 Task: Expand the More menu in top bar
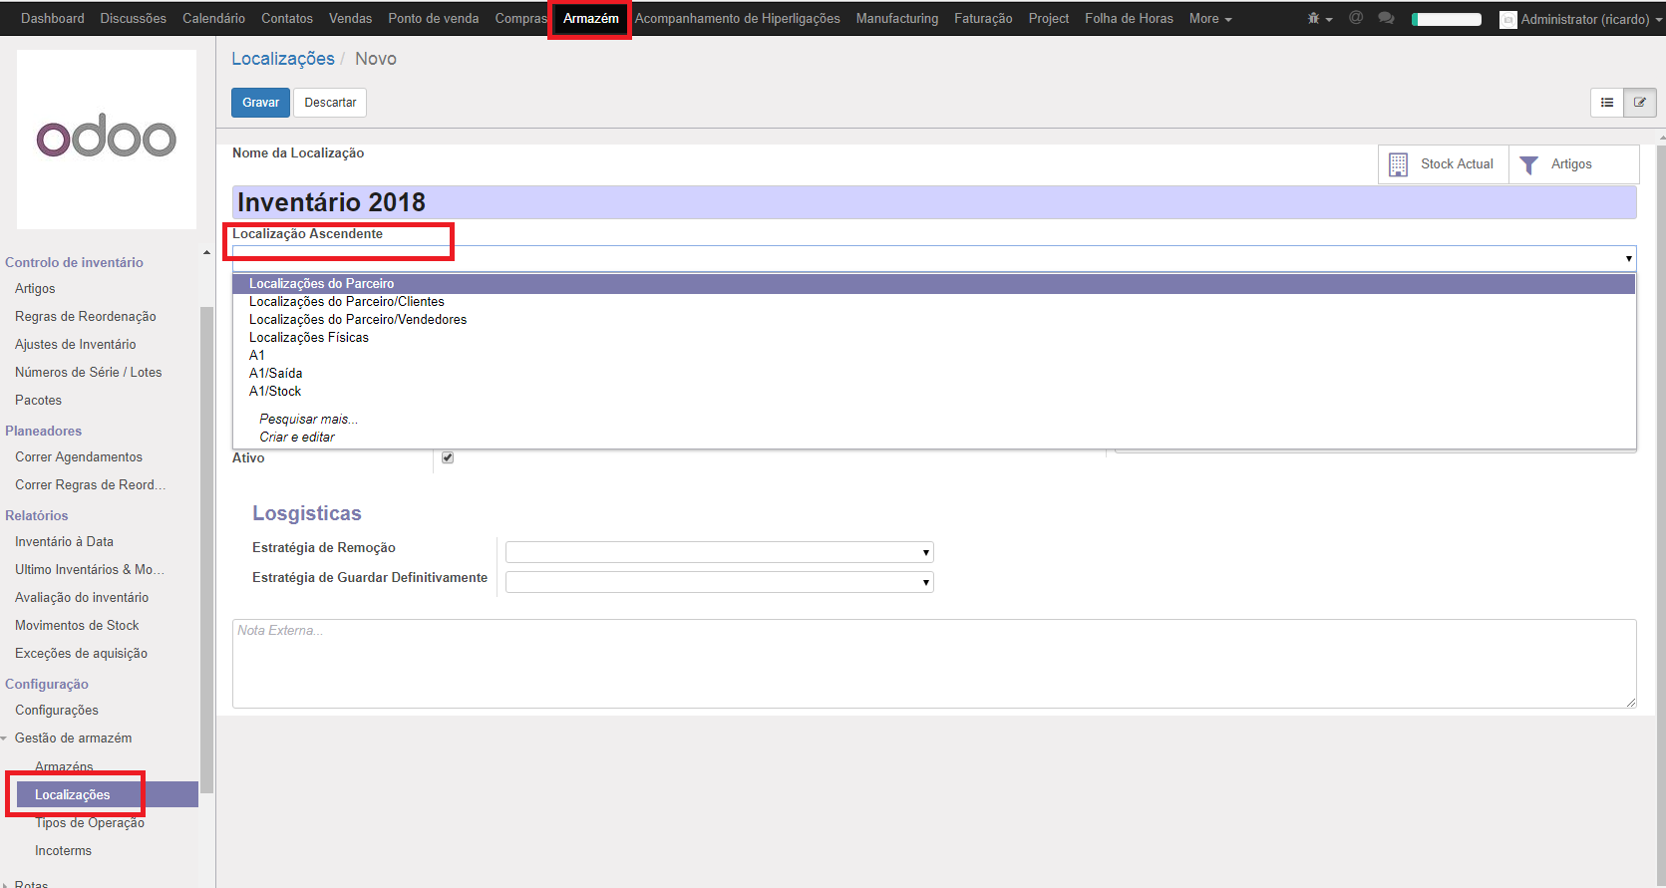[1209, 19]
